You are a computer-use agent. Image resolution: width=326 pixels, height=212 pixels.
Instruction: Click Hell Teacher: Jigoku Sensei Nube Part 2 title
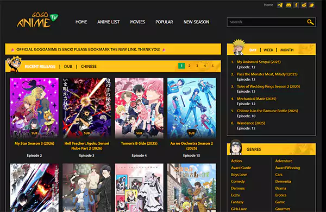pos(87,146)
